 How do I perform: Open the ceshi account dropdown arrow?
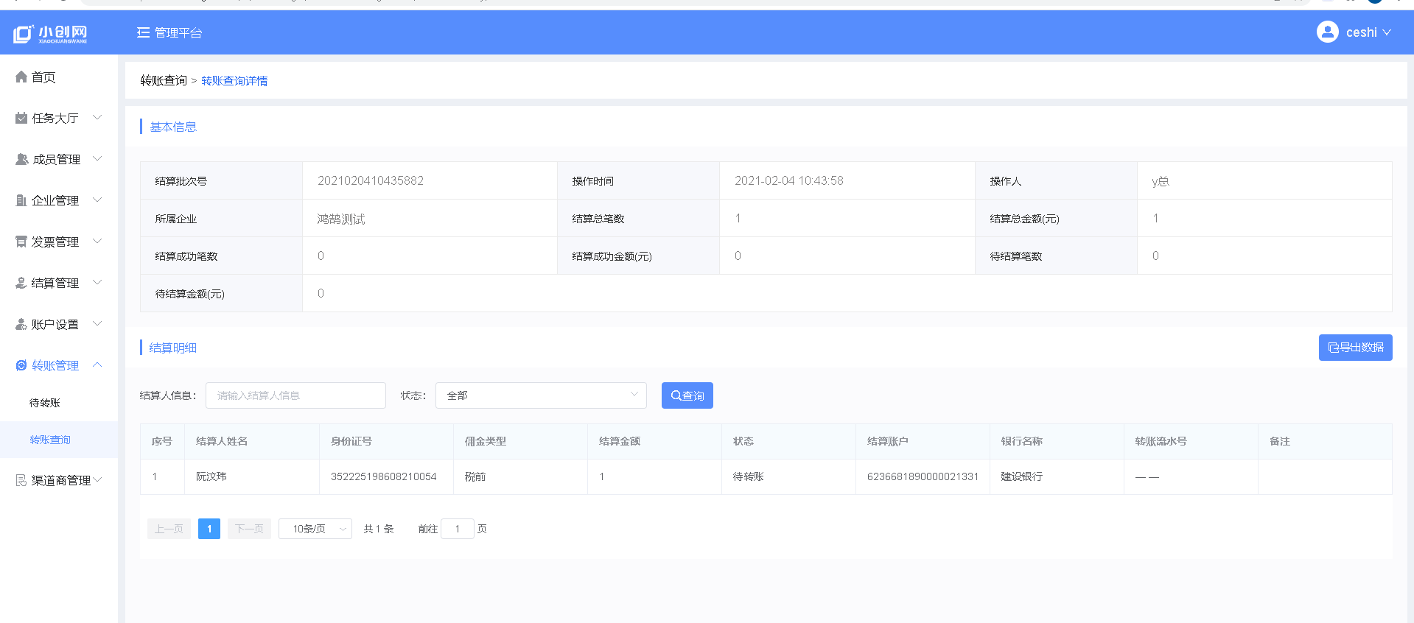(x=1387, y=32)
